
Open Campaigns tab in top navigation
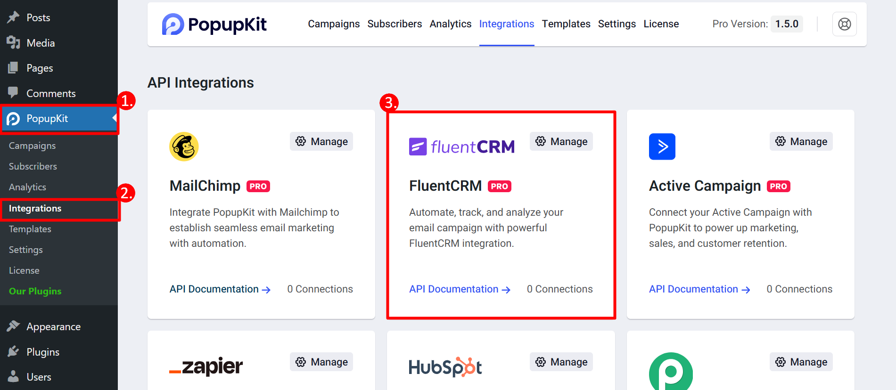pos(334,24)
